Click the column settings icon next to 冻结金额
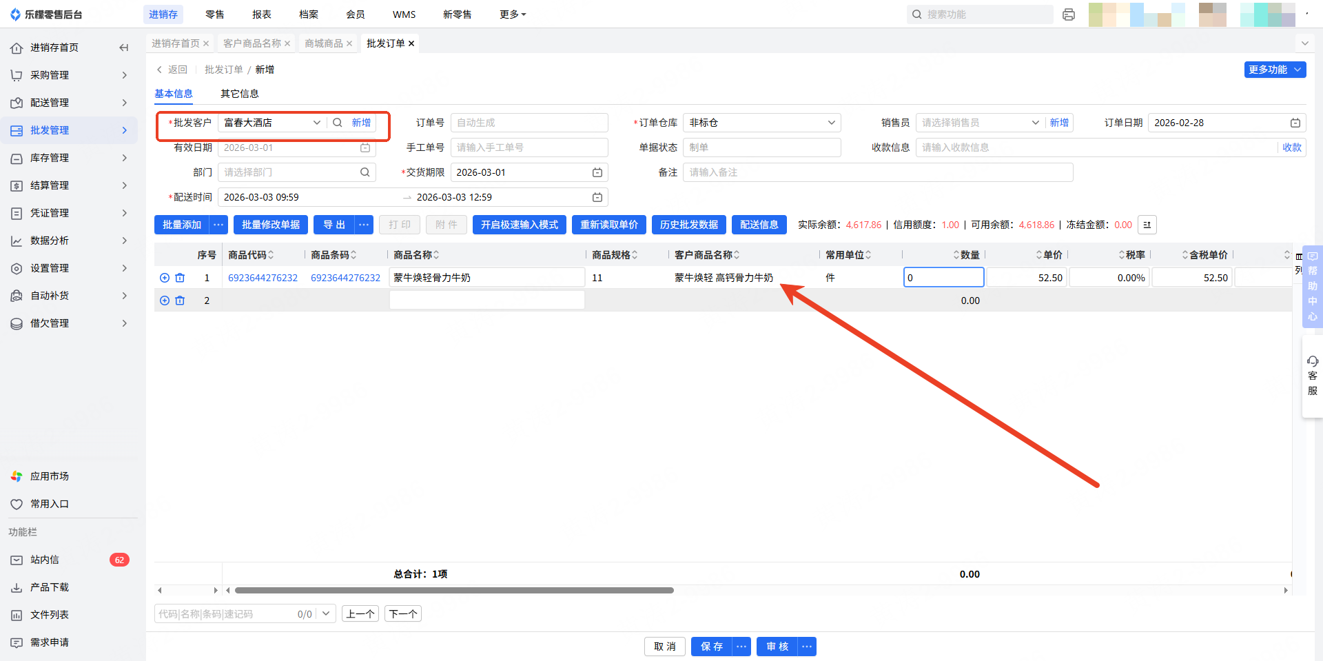This screenshot has width=1323, height=661. pyautogui.click(x=1147, y=225)
